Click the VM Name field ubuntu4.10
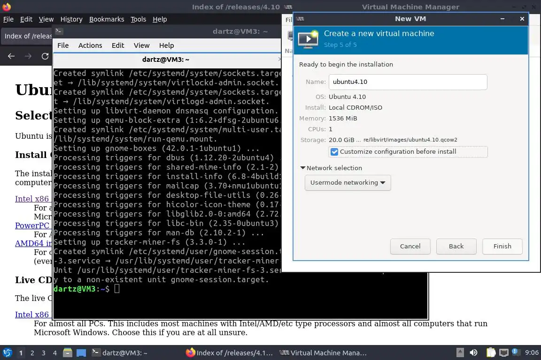This screenshot has width=541, height=360. [408, 82]
